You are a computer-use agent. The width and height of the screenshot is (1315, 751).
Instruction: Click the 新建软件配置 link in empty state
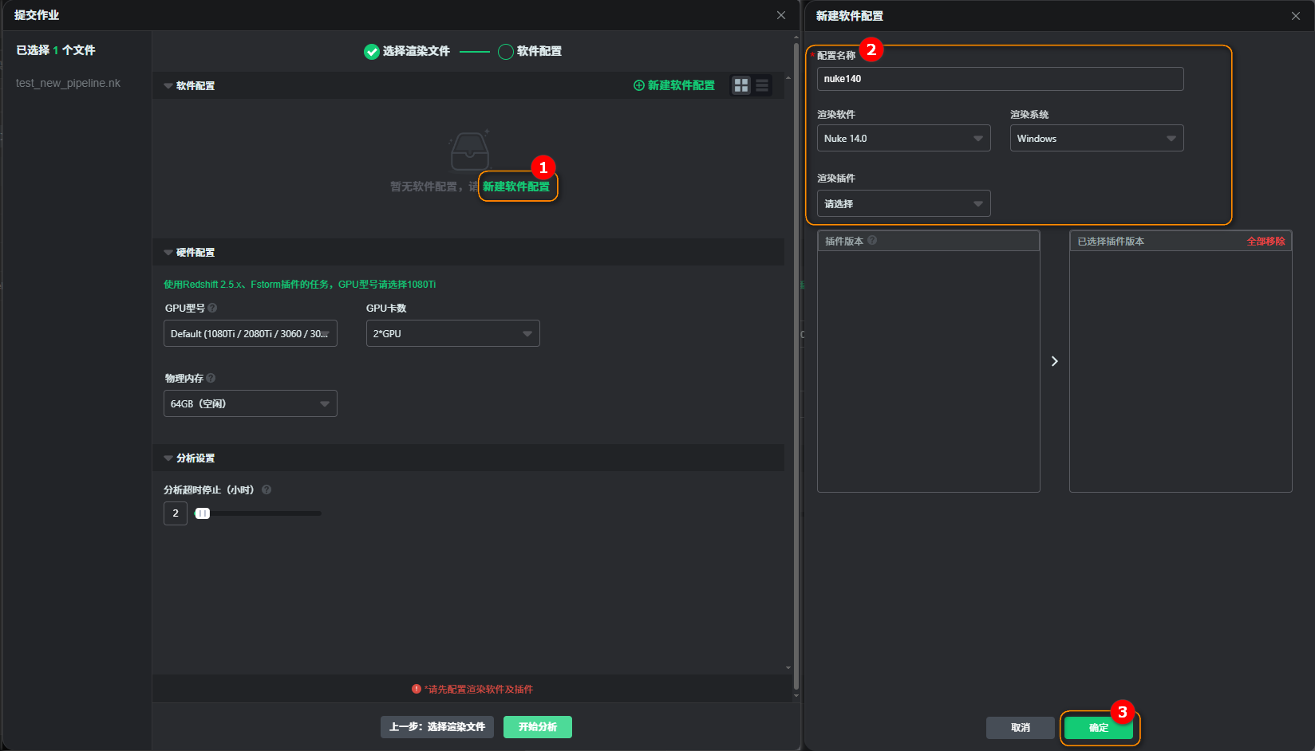coord(516,187)
